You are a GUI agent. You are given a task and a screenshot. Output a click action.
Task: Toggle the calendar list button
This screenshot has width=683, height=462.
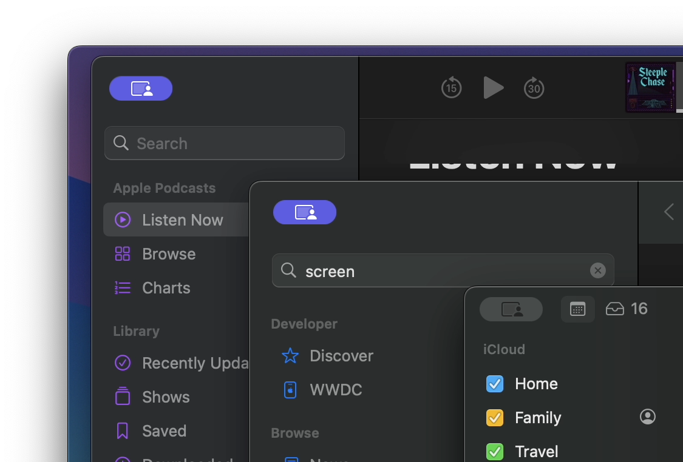tap(577, 309)
